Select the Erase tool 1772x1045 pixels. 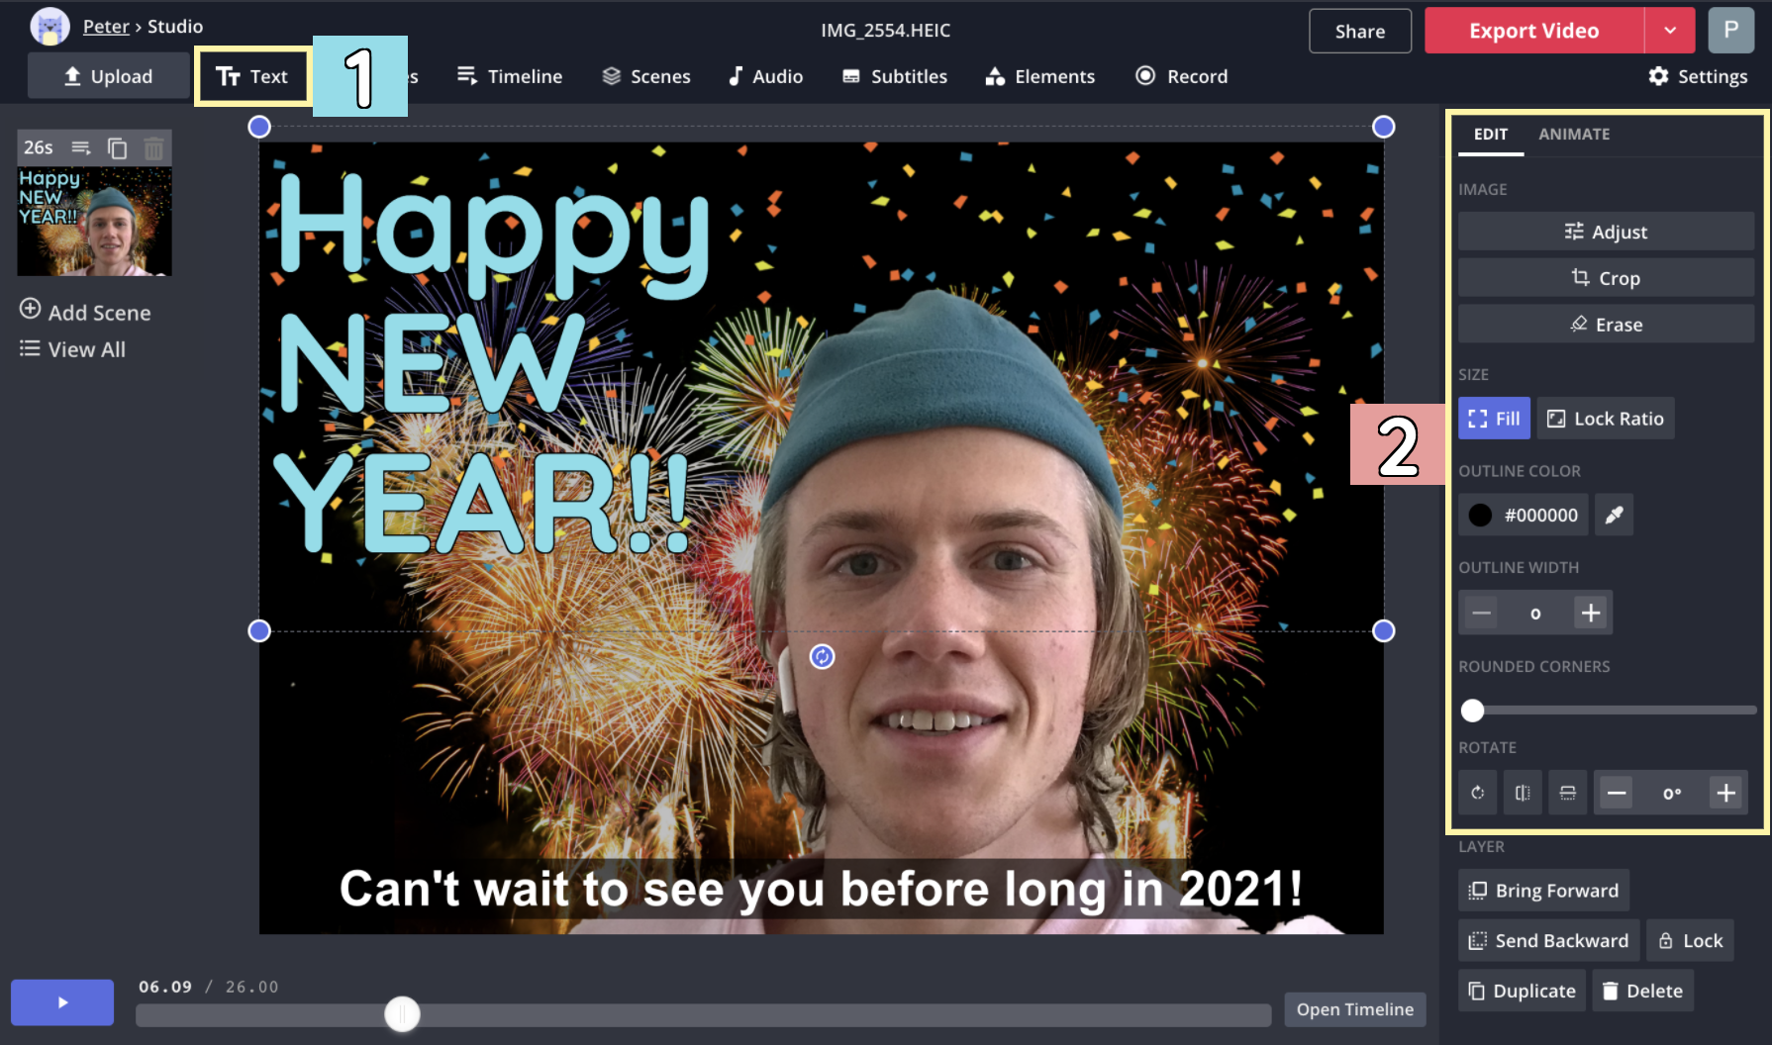[x=1605, y=324]
